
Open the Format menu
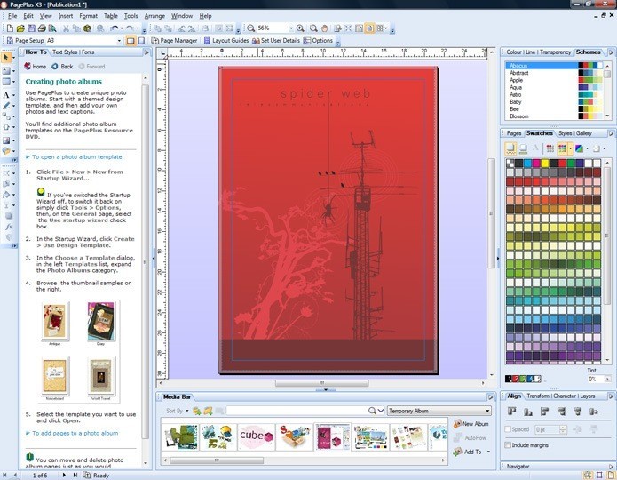pos(88,16)
